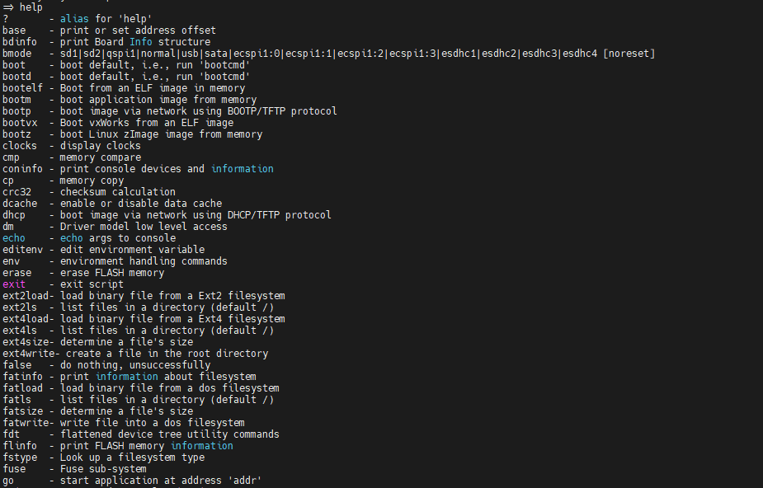Click the 'addr' text in go line
The image size is (763, 488).
[x=244, y=481]
